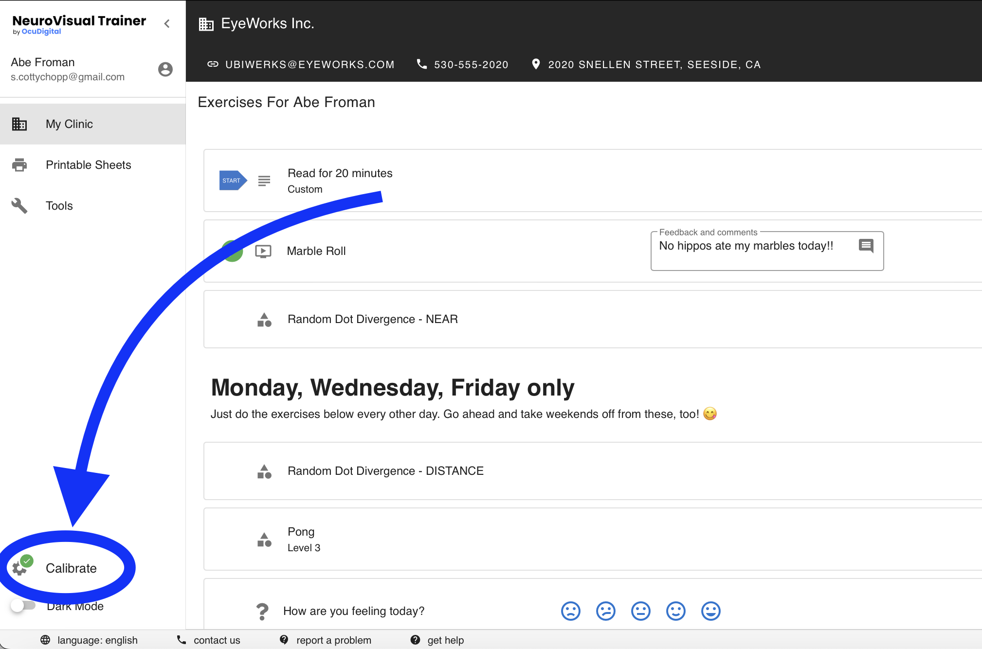Screen dimensions: 982x649
Task: Click the question mark icon beside feeling question
Action: click(x=262, y=612)
